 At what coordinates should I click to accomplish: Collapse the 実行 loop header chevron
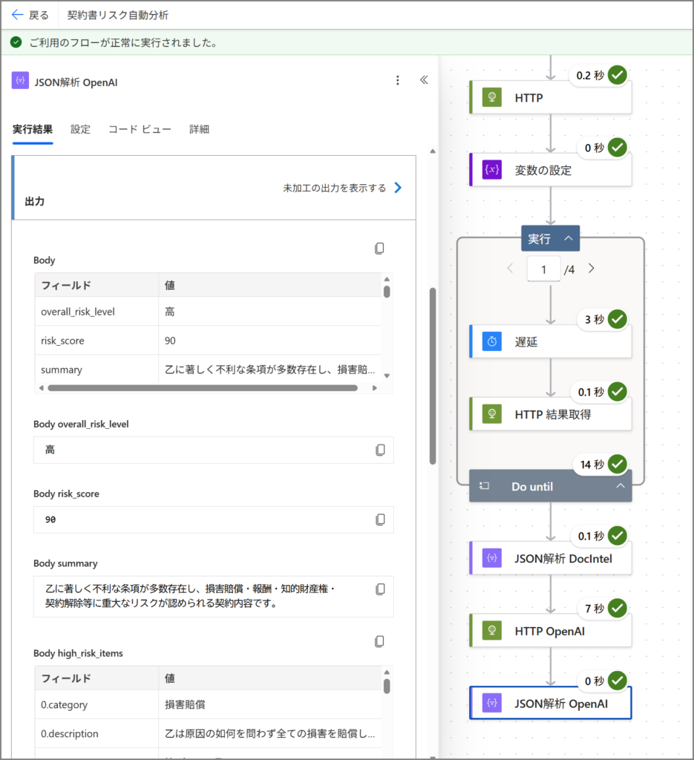tap(569, 239)
